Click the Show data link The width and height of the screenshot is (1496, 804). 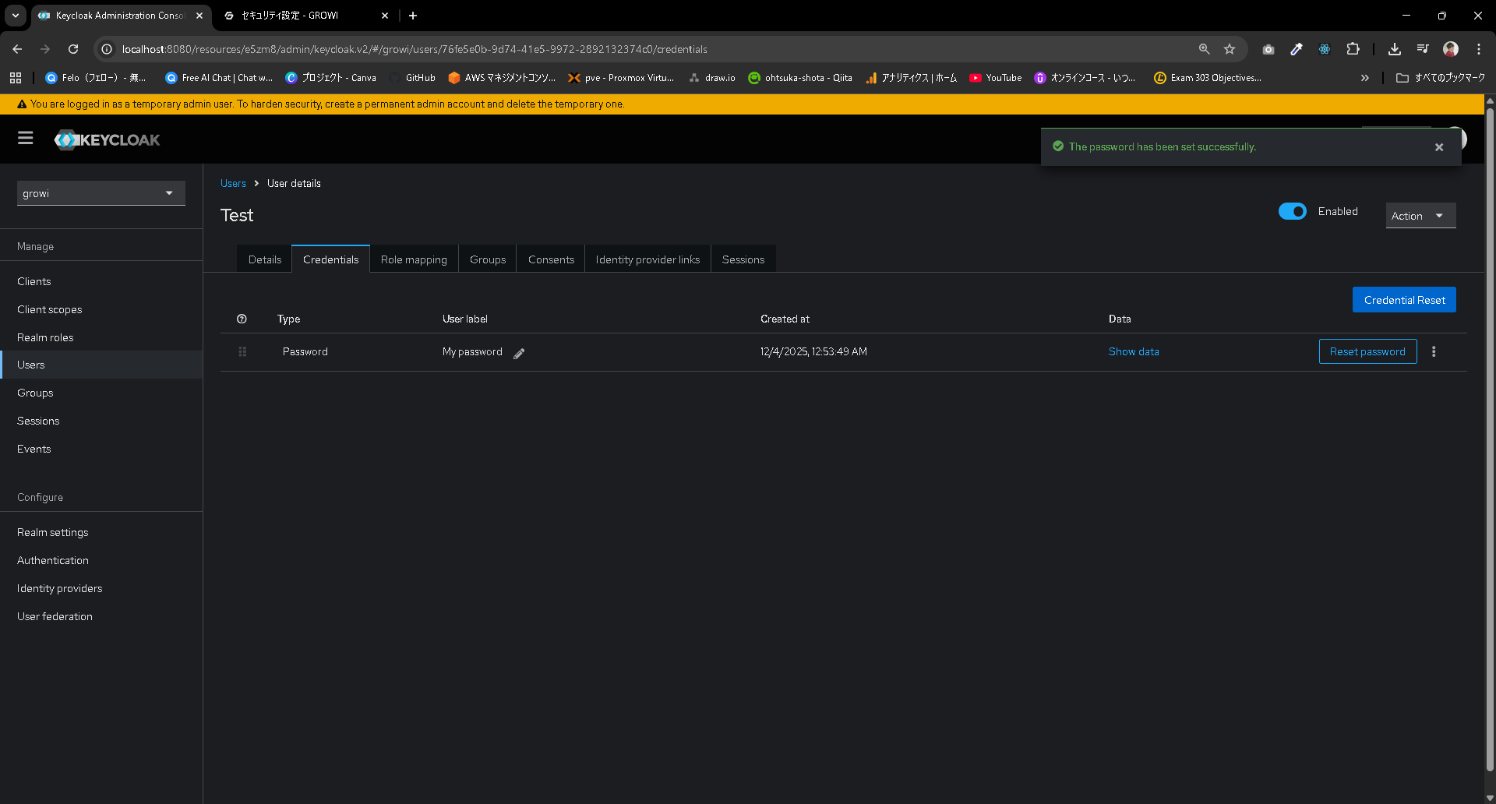point(1134,351)
